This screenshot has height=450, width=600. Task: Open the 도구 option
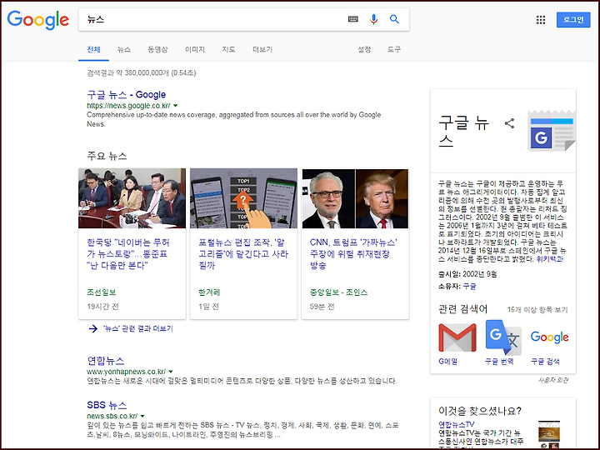pyautogui.click(x=393, y=50)
